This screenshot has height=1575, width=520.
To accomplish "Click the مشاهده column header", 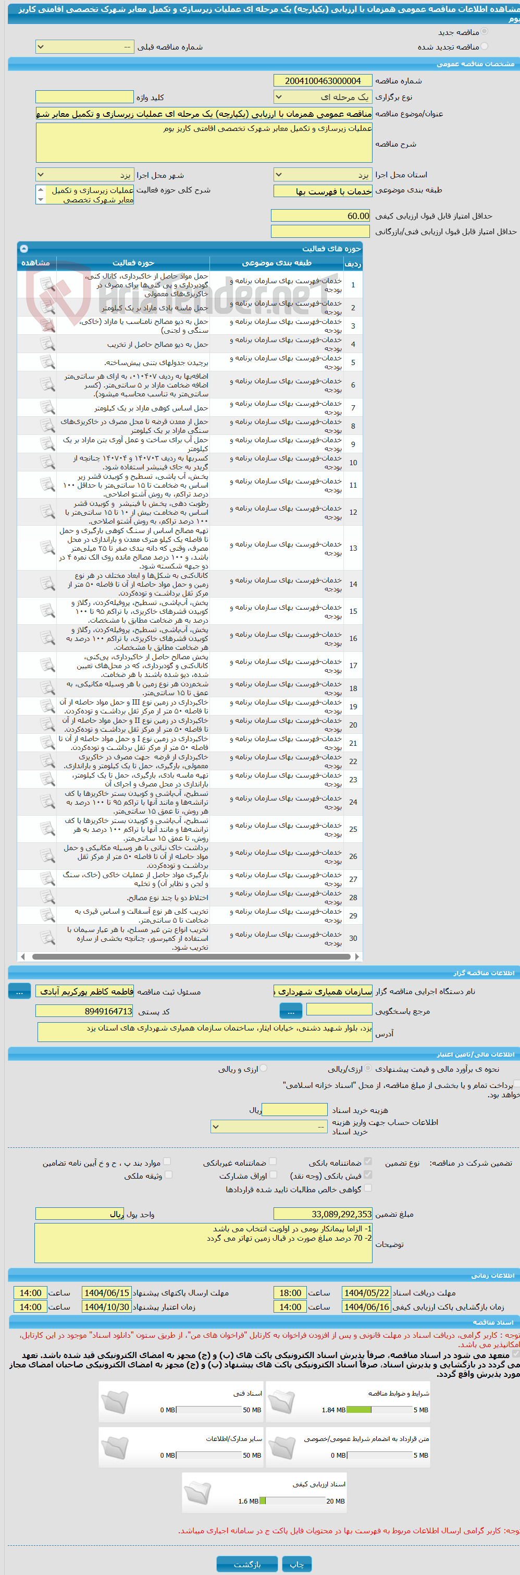I will click(36, 263).
